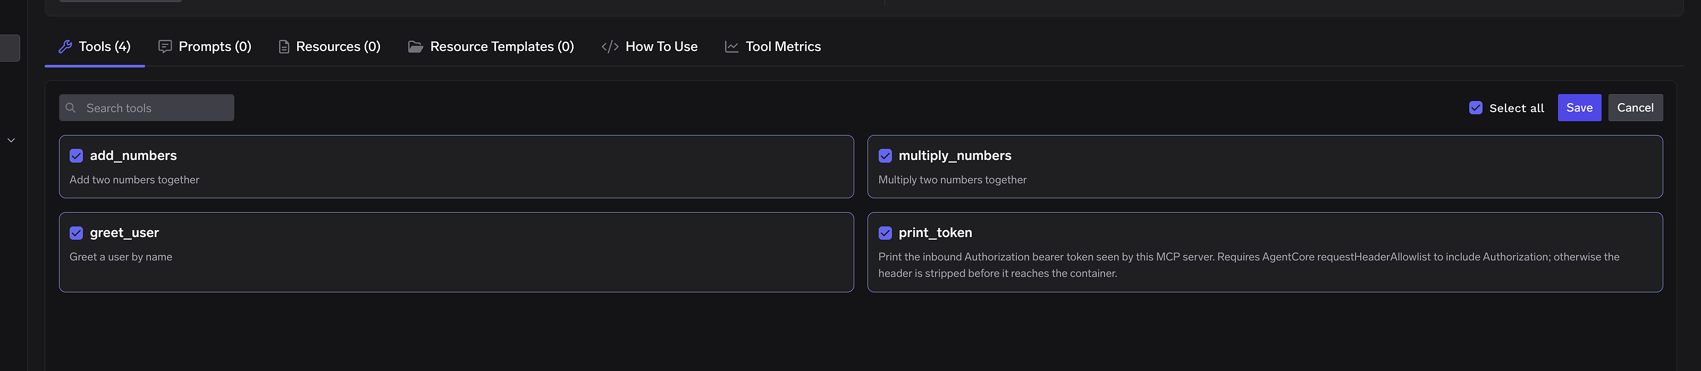Open the How To Use tab
The width and height of the screenshot is (1701, 371).
tap(650, 47)
